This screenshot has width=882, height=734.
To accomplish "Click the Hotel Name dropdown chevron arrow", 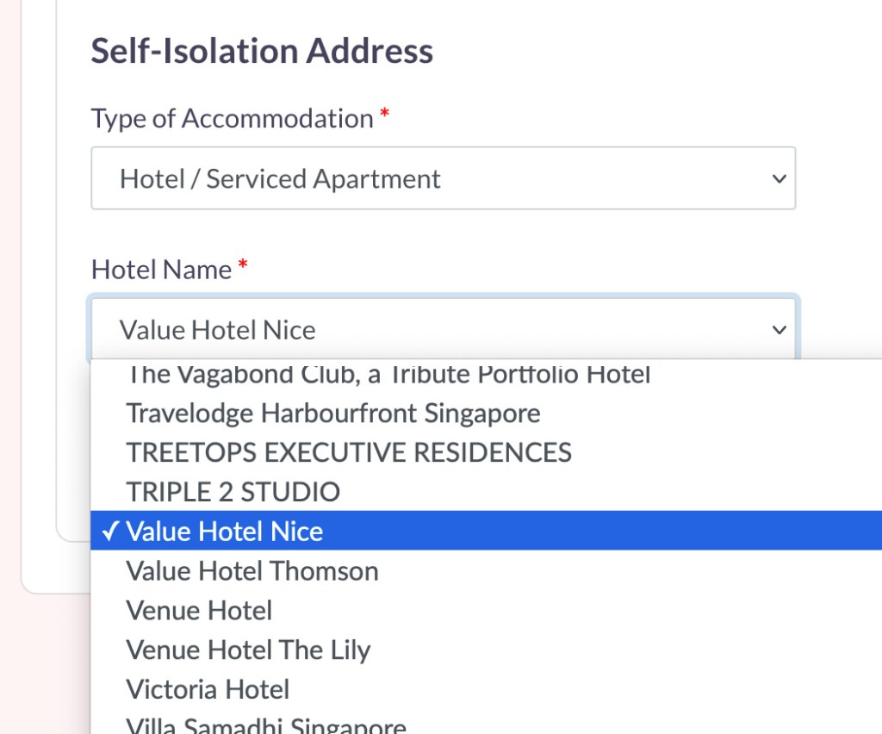I will (779, 330).
